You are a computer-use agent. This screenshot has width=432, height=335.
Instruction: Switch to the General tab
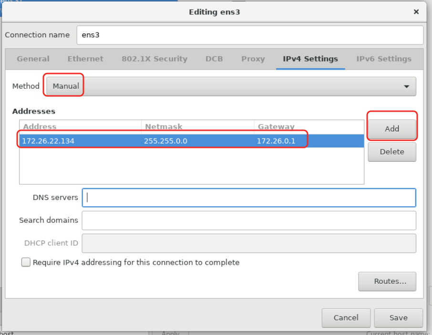33,59
